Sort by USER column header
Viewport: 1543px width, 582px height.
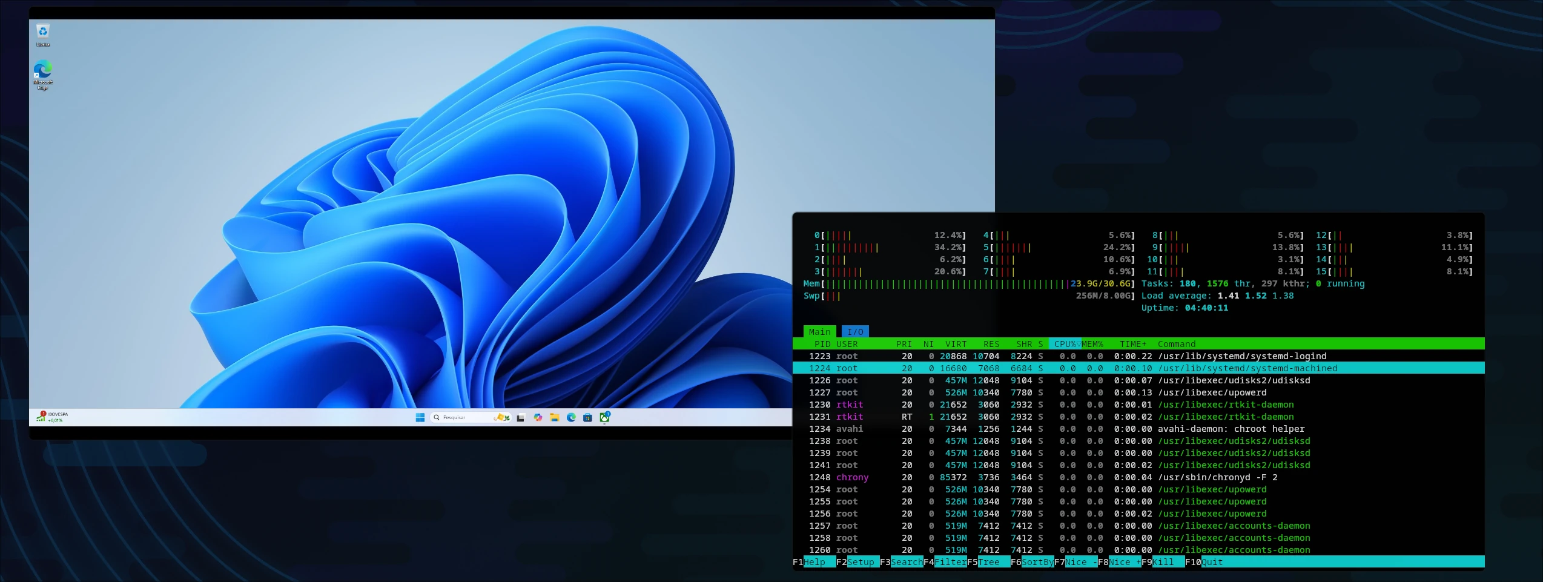tap(847, 344)
